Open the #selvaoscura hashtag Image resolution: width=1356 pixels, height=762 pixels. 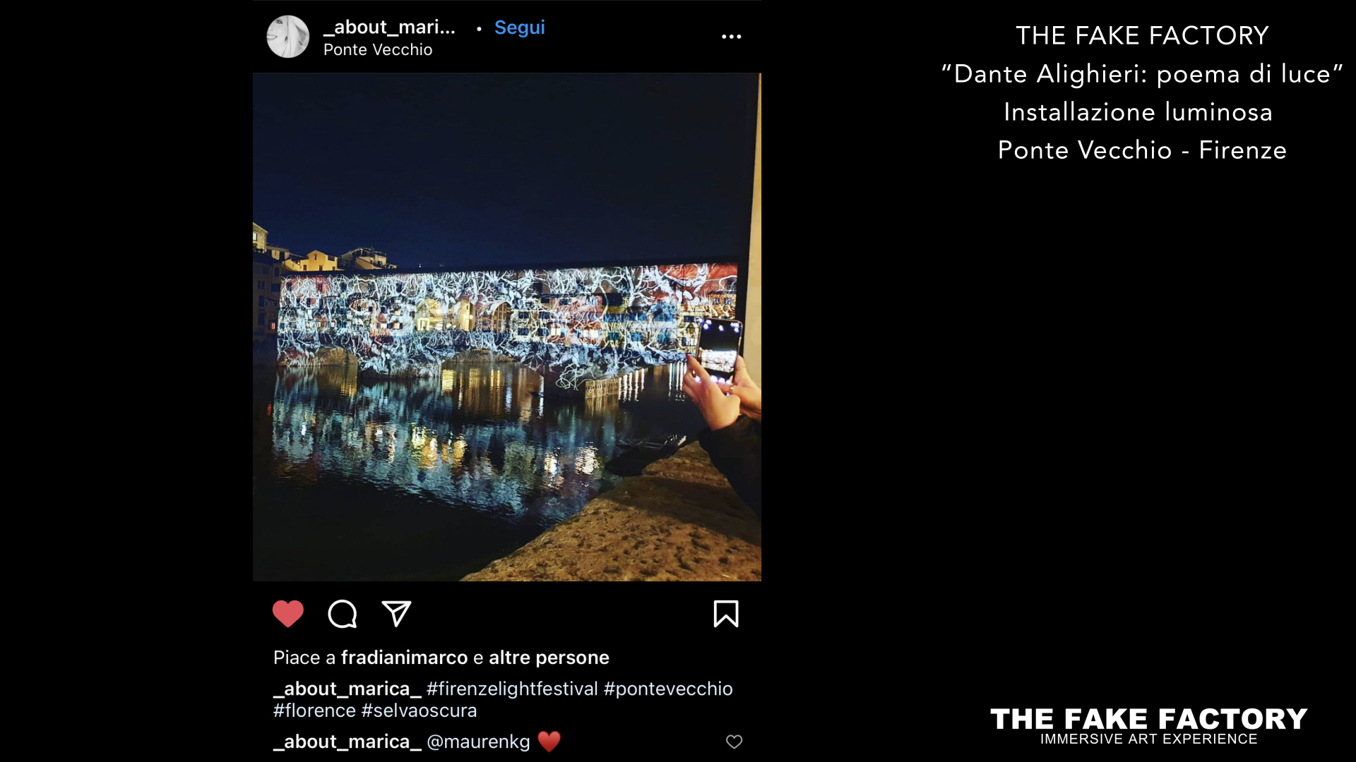coord(420,710)
